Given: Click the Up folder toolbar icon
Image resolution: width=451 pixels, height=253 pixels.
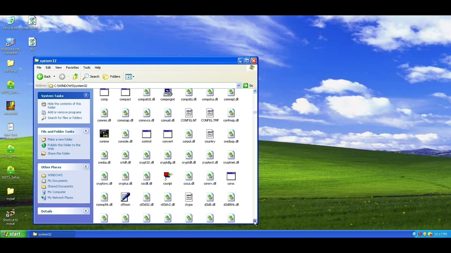Looking at the screenshot, I should [x=75, y=77].
